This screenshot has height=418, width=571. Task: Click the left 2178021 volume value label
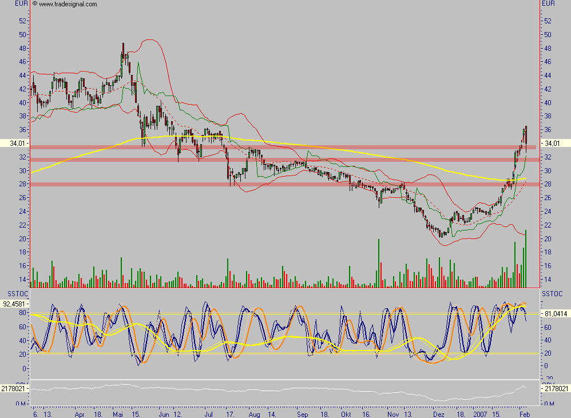pos(14,389)
